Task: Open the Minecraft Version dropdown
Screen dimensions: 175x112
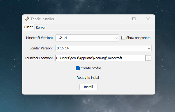Action: coord(87,38)
